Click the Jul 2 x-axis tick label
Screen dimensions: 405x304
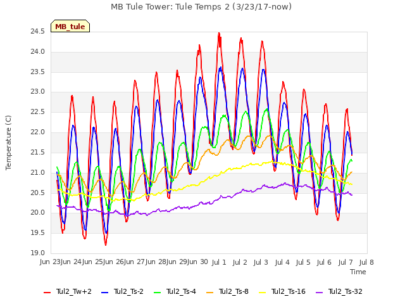pyautogui.click(x=240, y=262)
